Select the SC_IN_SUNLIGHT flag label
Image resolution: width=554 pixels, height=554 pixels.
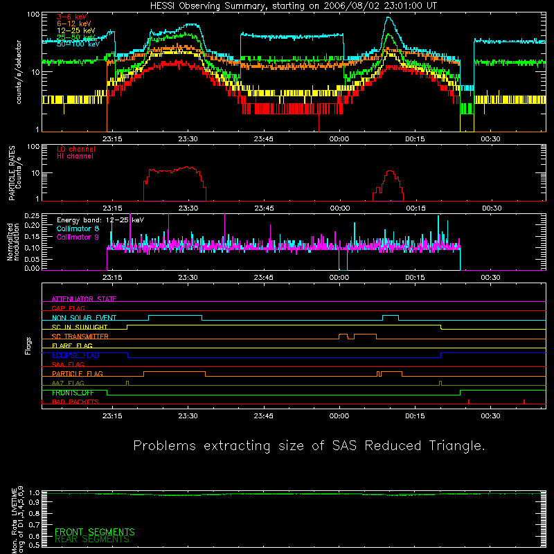pos(80,327)
